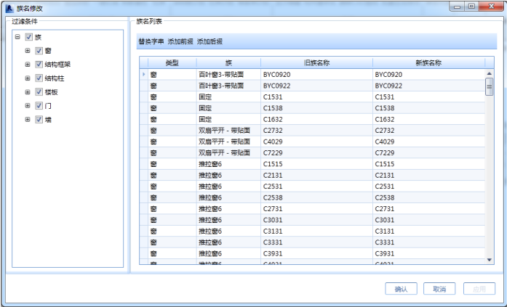Select the 结构框架 tree label

(x=57, y=65)
